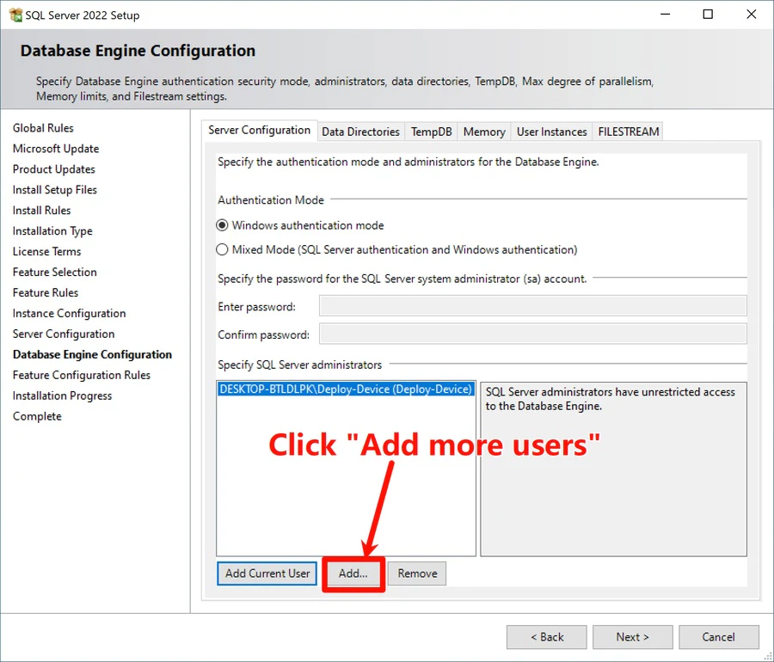Image resolution: width=774 pixels, height=662 pixels.
Task: Click the Enter password field
Action: point(533,306)
